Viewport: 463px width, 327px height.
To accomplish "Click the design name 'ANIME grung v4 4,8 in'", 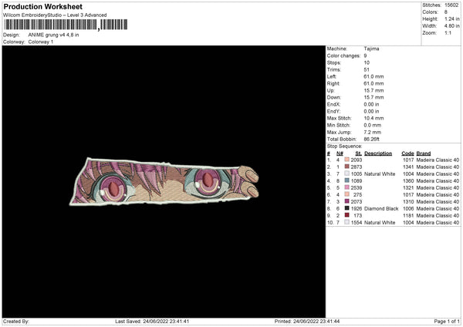I will (53, 35).
